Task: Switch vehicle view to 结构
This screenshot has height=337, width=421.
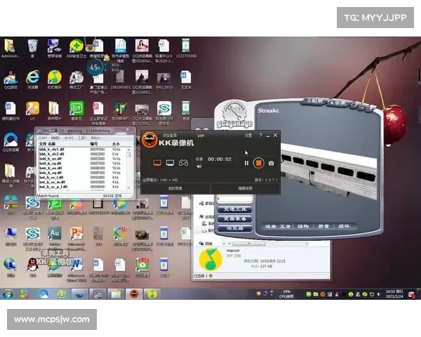Action: click(302, 226)
